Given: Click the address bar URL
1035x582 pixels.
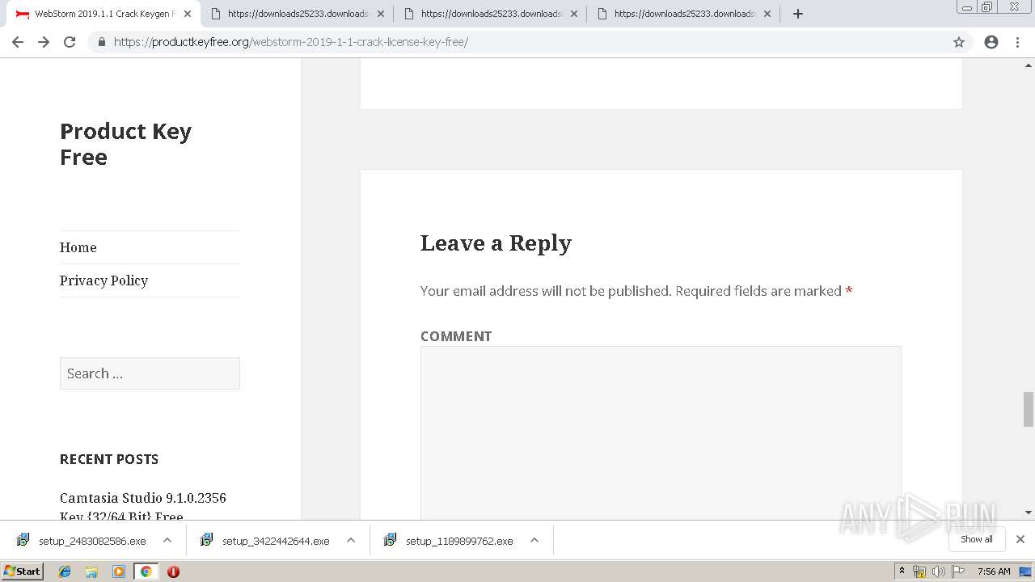Looking at the screenshot, I should (x=291, y=42).
